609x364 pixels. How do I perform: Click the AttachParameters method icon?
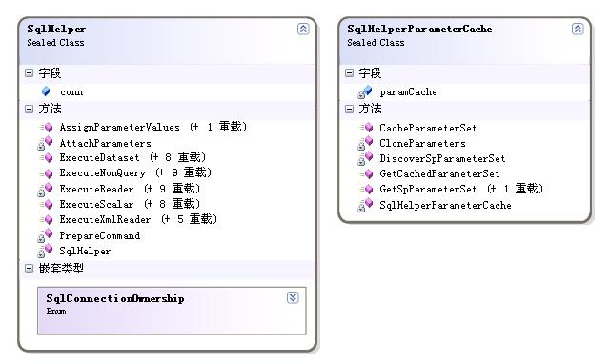46,143
